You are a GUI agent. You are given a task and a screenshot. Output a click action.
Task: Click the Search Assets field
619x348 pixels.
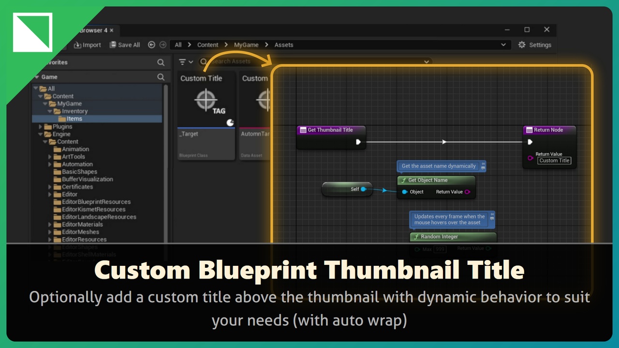pyautogui.click(x=314, y=61)
